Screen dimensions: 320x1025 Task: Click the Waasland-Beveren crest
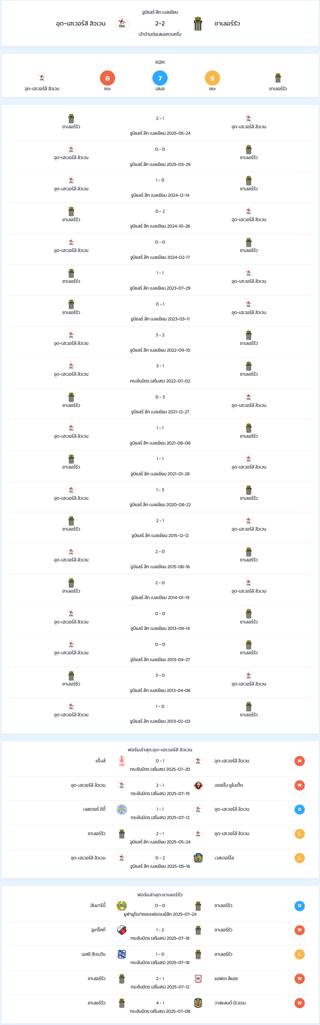click(198, 1003)
